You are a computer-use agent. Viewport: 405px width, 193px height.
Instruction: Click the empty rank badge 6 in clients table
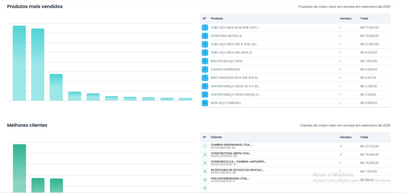(x=205, y=188)
